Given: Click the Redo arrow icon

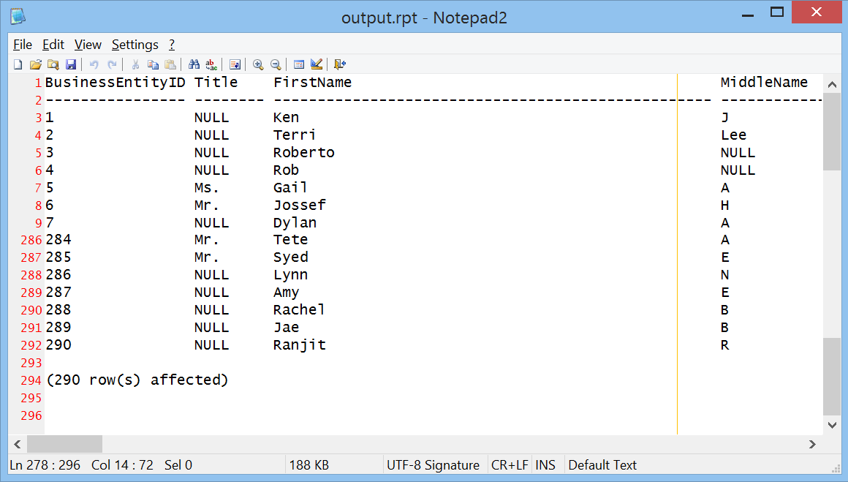Looking at the screenshot, I should (112, 64).
